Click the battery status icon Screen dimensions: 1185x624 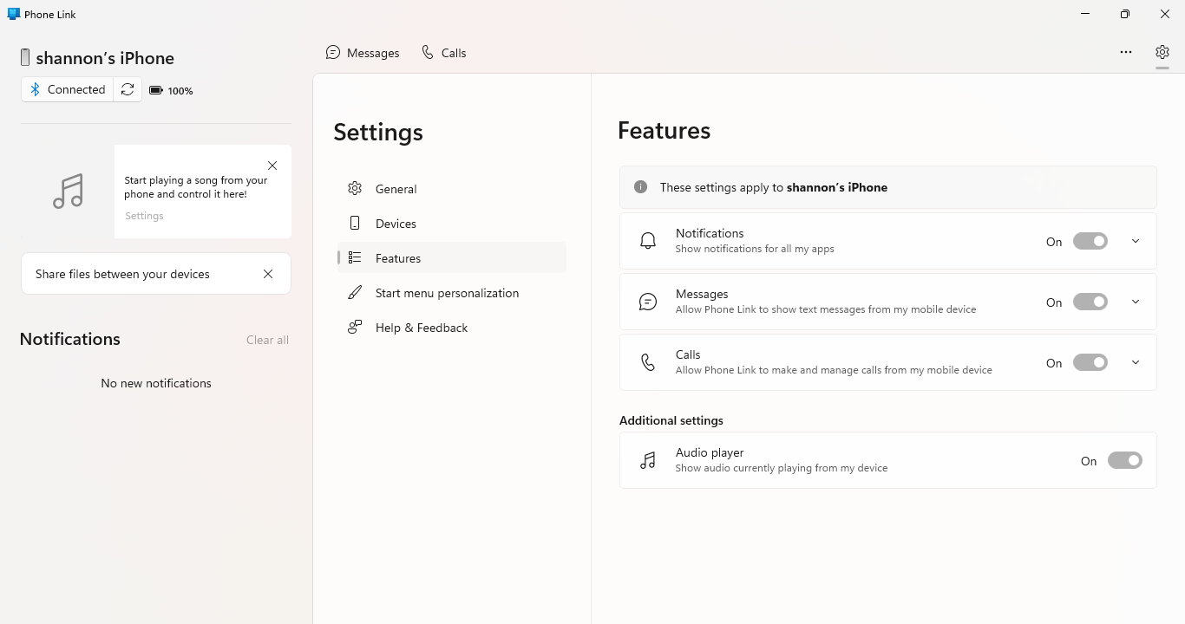156,90
